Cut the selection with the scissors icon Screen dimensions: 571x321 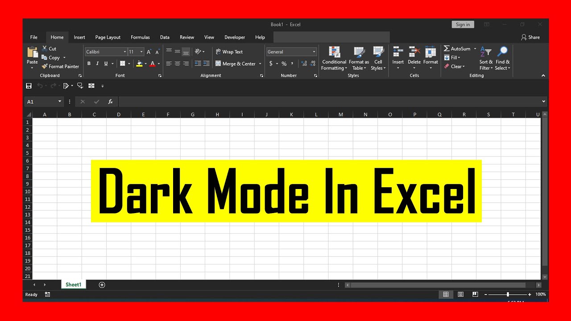(45, 49)
